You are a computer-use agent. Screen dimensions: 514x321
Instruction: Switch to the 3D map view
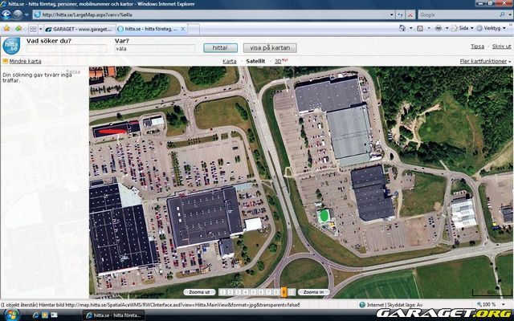pos(279,61)
